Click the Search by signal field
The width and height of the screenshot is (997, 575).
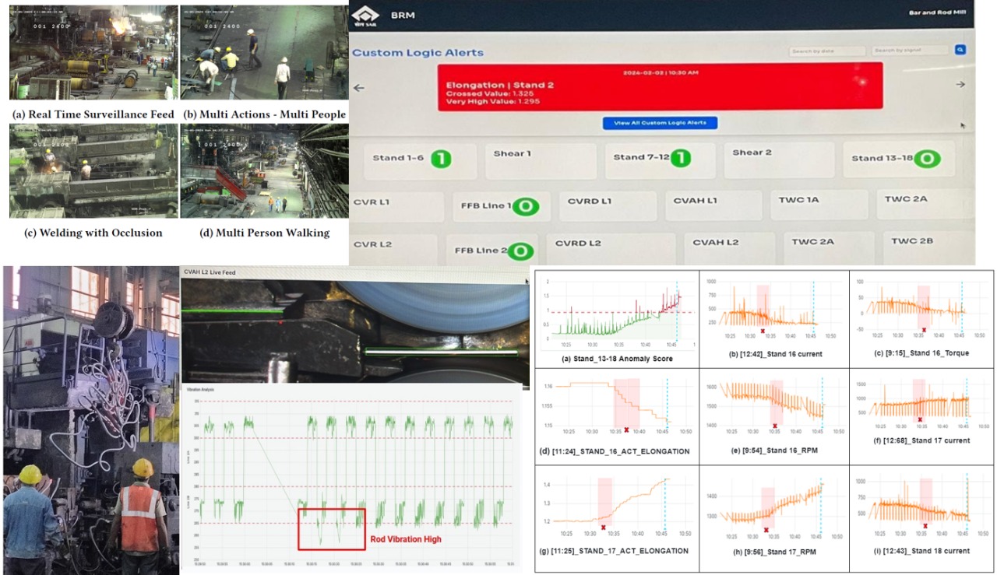(909, 51)
